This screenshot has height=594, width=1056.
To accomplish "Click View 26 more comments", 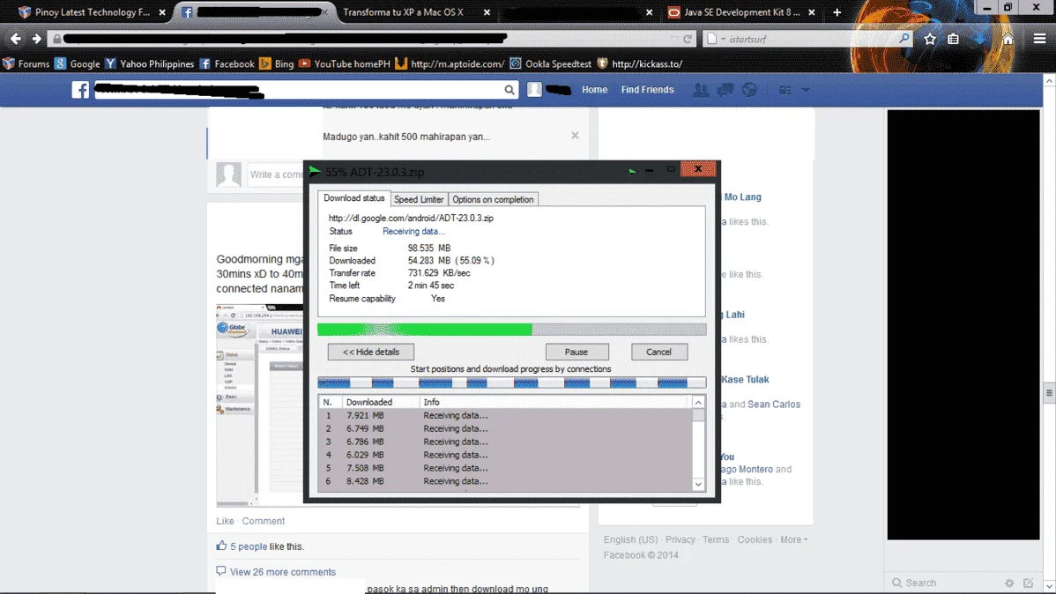I will click(283, 572).
